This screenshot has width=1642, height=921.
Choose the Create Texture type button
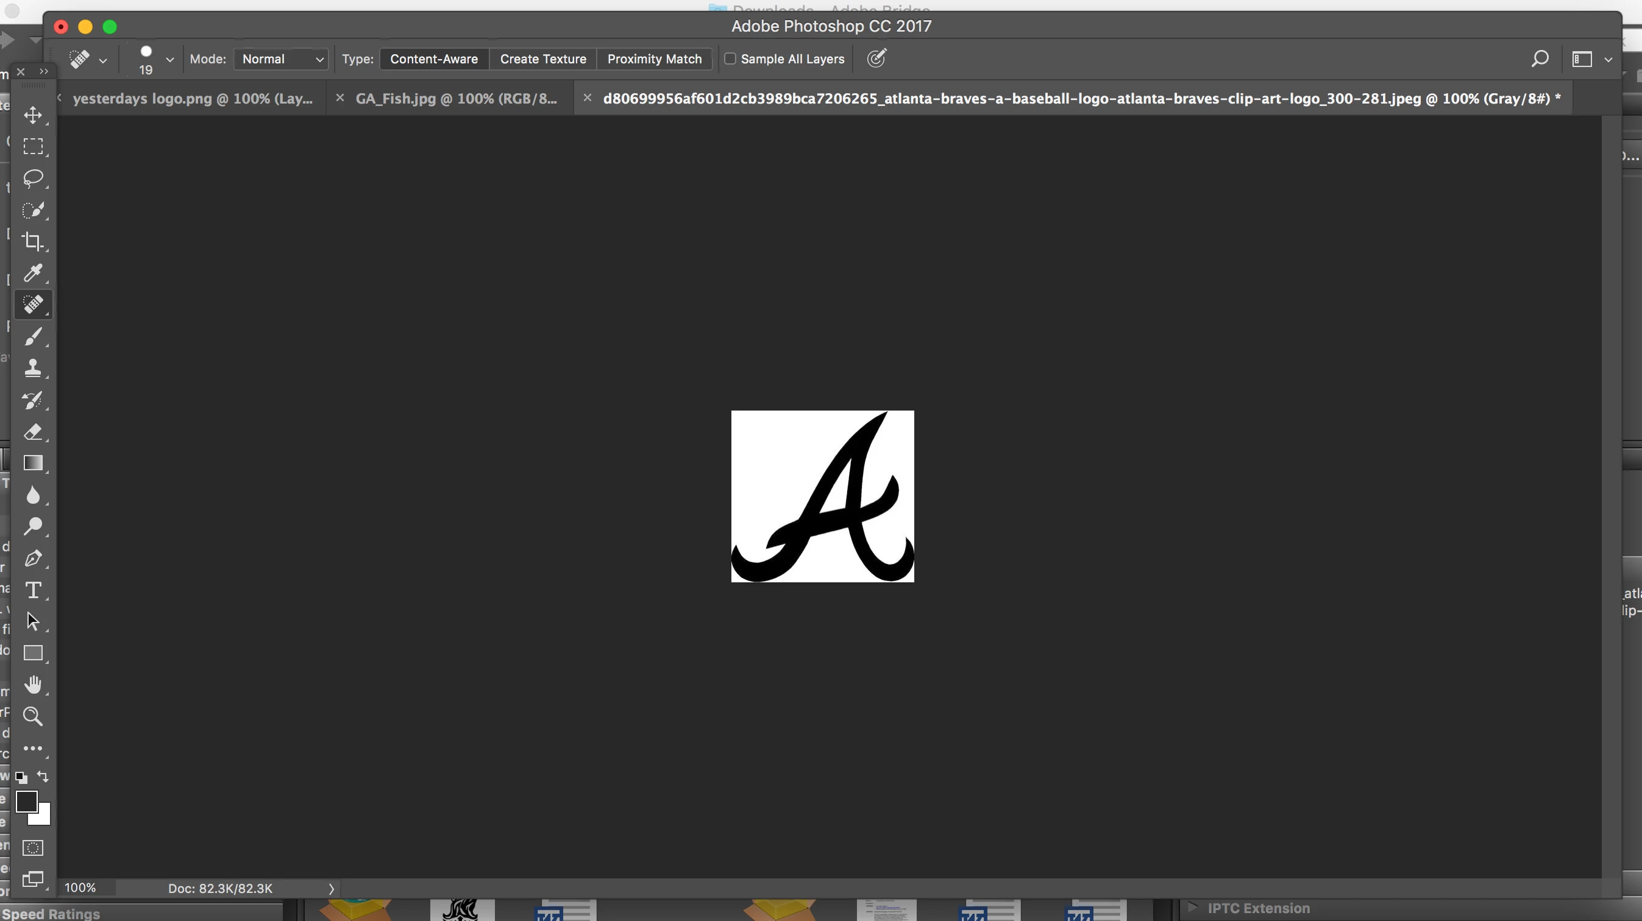tap(542, 59)
